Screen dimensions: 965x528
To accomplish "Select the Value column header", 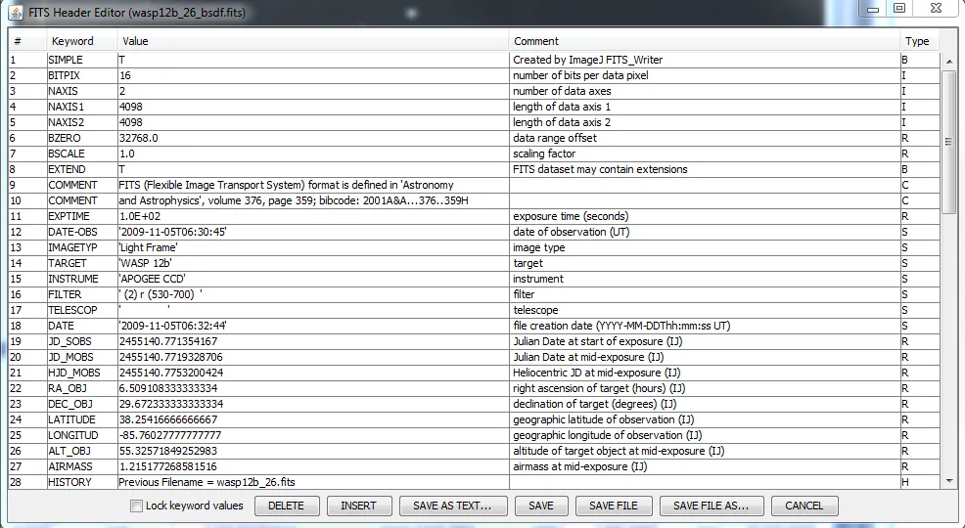I will coord(135,41).
